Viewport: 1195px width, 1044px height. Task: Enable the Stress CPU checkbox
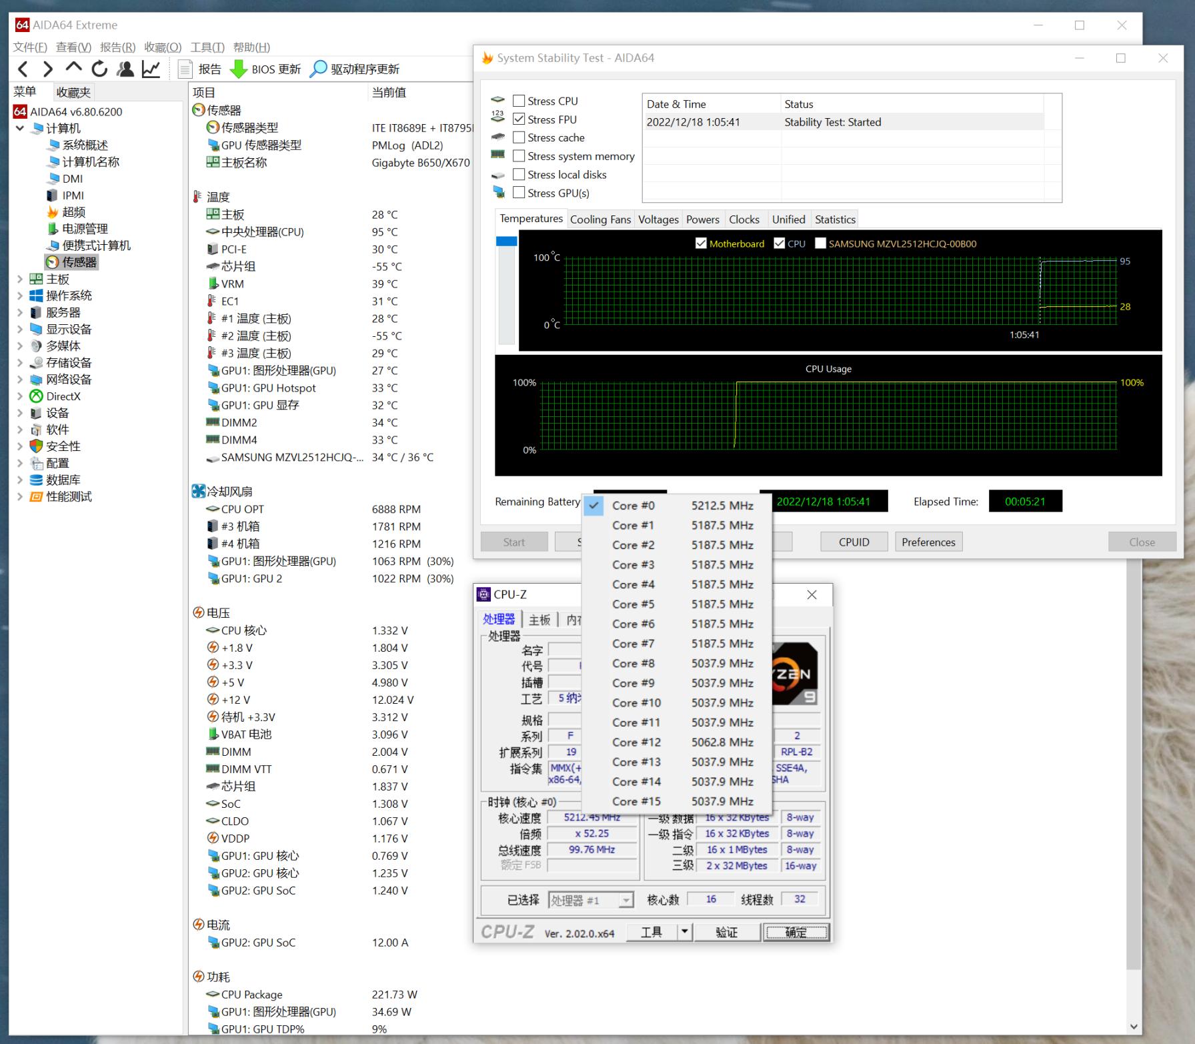(519, 101)
